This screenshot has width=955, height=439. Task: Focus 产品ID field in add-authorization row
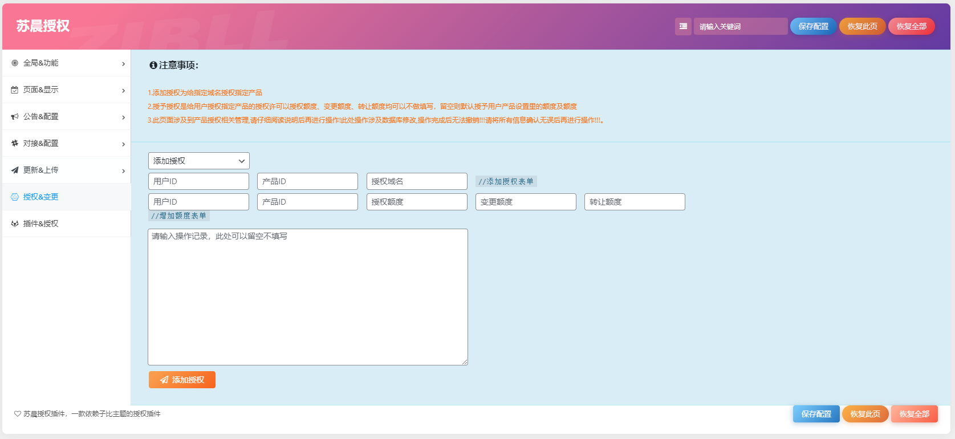click(307, 181)
